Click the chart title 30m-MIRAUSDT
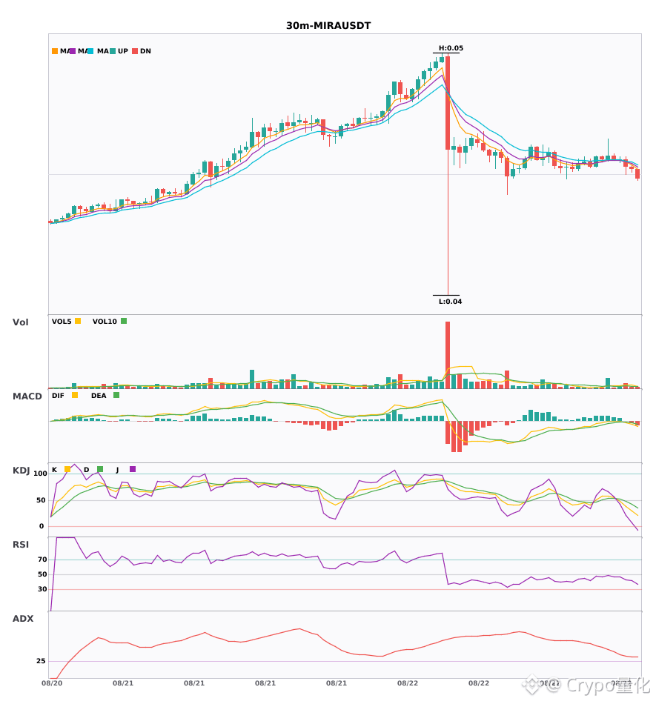Screen dimensions: 656x704 point(328,26)
